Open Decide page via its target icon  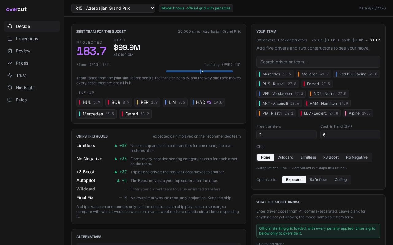pyautogui.click(x=10, y=26)
